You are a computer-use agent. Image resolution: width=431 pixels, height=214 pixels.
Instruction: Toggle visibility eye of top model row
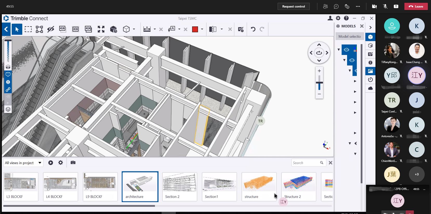pyautogui.click(x=346, y=50)
